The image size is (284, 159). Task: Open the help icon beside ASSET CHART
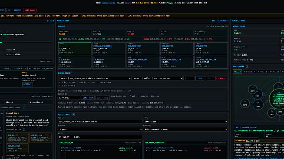(x=73, y=115)
